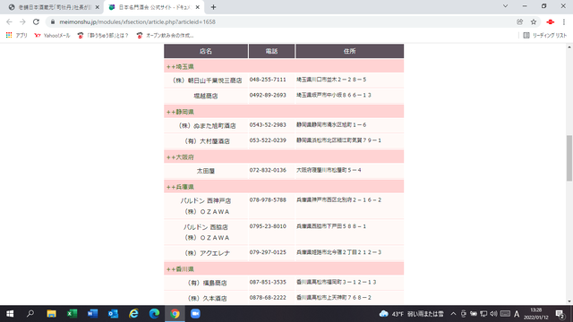573x322 pixels.
Task: Click the browser forward arrow
Action: coord(22,21)
